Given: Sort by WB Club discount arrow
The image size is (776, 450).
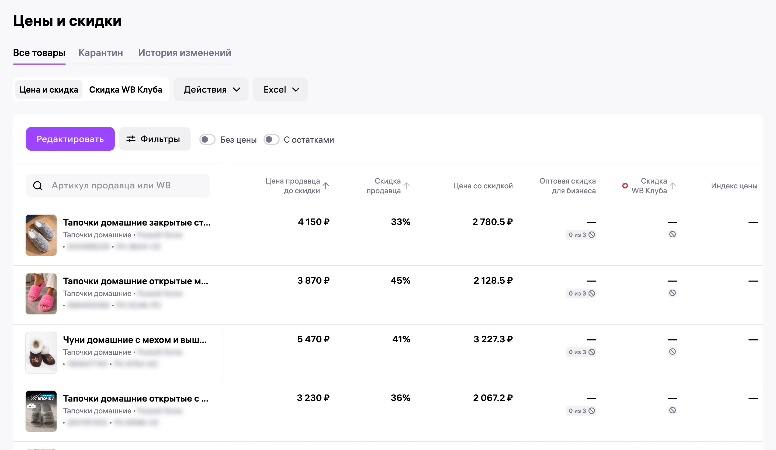Looking at the screenshot, I should pos(673,186).
